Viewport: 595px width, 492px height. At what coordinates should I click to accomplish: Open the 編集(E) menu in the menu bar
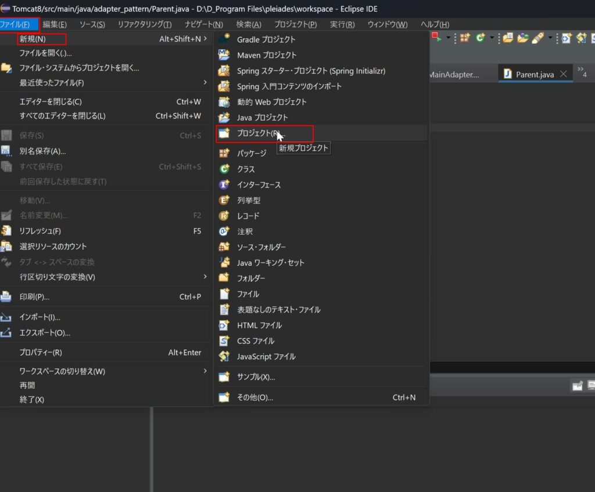pos(55,24)
